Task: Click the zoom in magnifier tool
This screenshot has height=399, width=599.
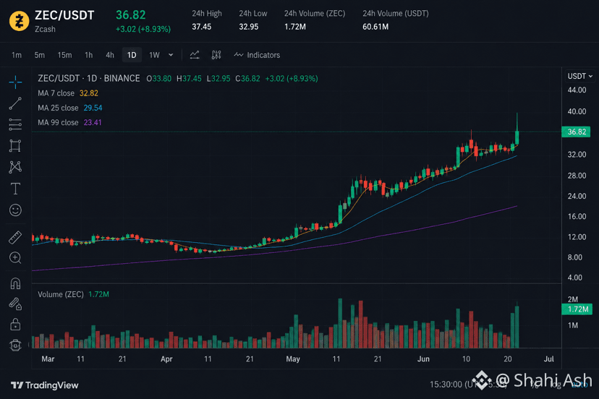Action: (x=15, y=258)
